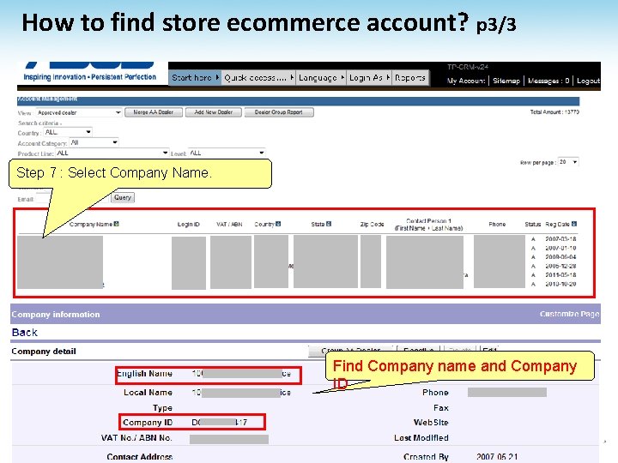Sort by State column icon
Screen dimensions: 618x463
point(329,224)
